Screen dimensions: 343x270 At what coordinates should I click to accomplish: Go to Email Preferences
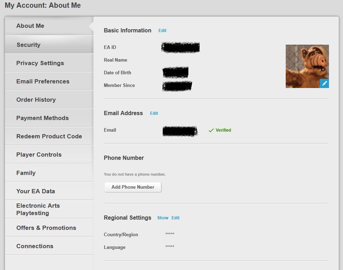pyautogui.click(x=49, y=81)
